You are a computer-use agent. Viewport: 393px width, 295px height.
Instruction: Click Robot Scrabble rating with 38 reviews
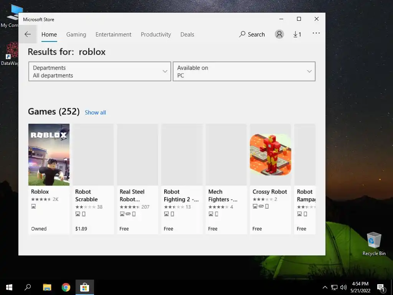(89, 207)
